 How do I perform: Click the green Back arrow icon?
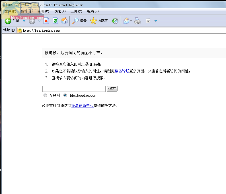(x=8, y=21)
